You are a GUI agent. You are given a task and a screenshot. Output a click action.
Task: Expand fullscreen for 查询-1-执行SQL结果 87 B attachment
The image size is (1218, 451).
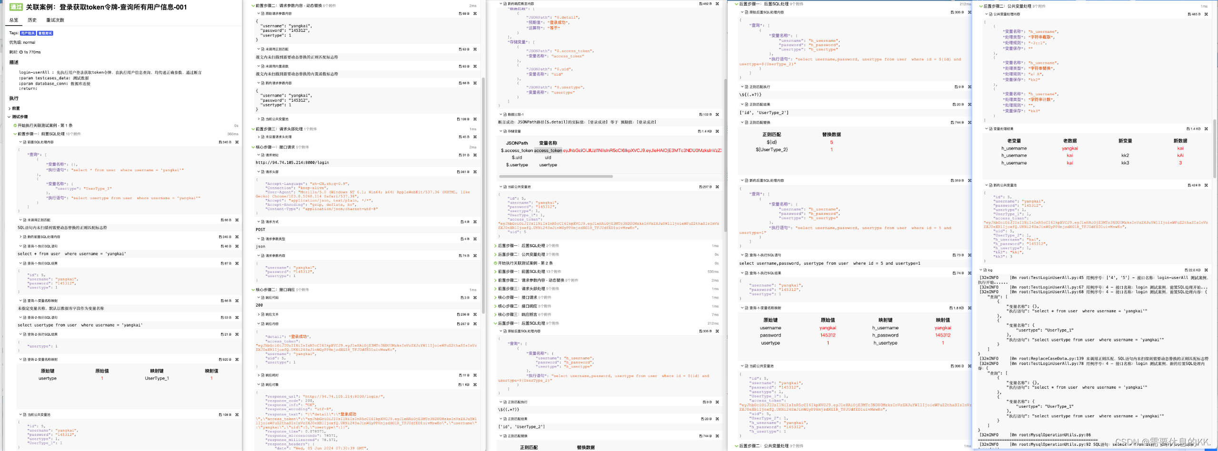click(237, 263)
